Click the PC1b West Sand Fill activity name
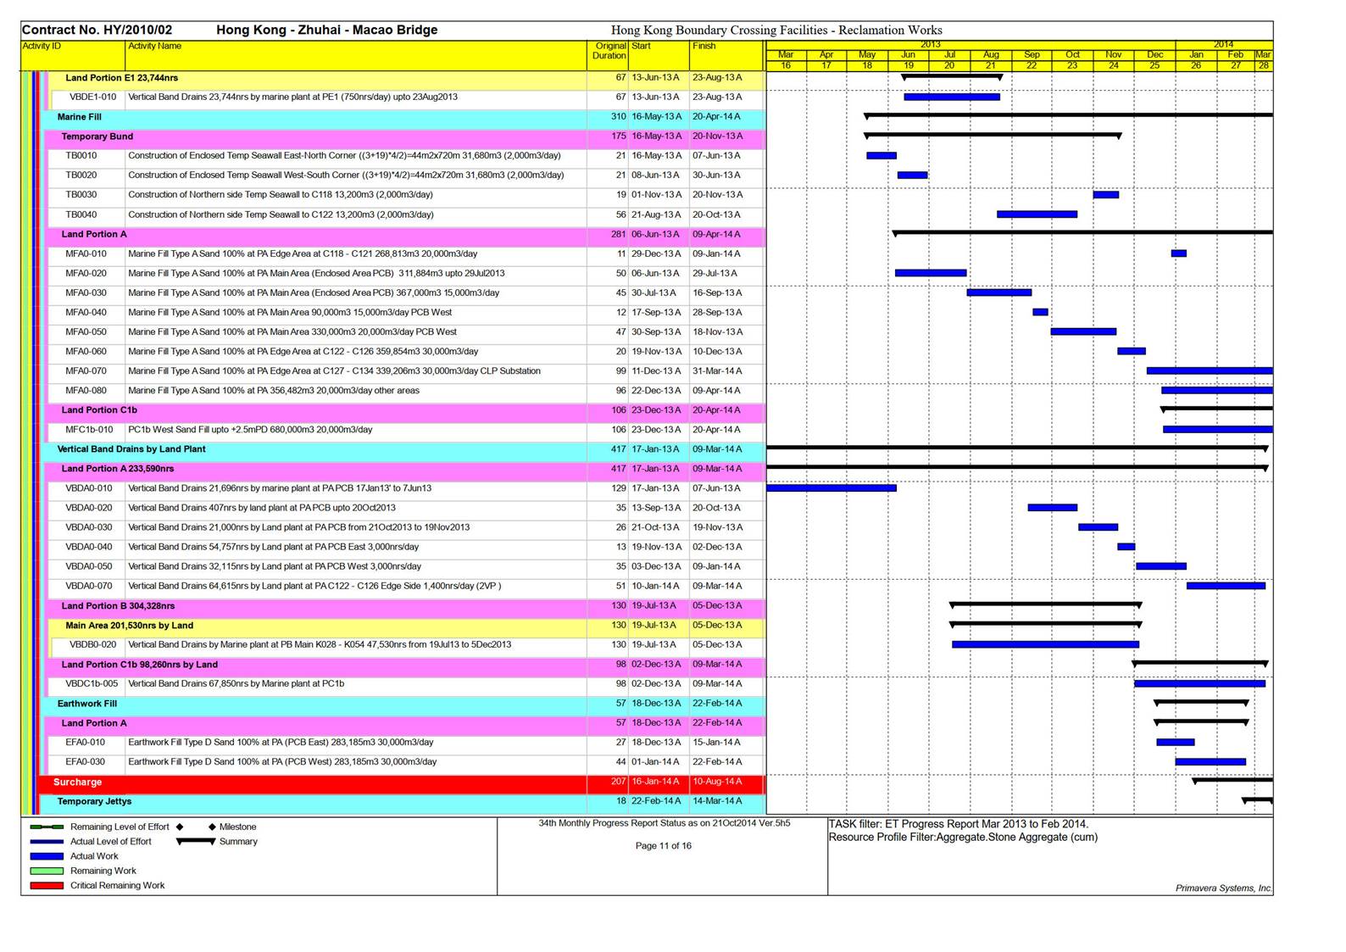 click(x=250, y=430)
